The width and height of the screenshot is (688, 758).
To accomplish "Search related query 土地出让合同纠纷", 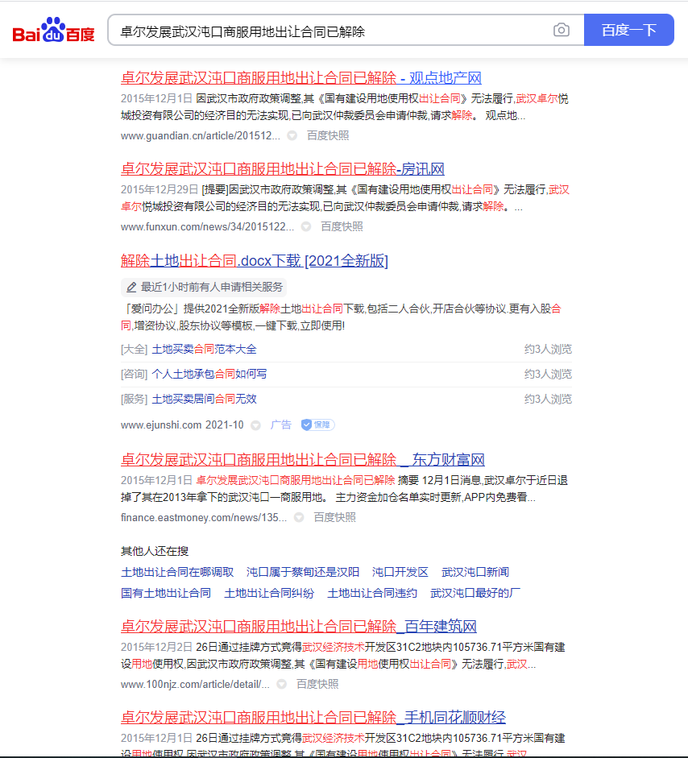I will click(x=269, y=593).
